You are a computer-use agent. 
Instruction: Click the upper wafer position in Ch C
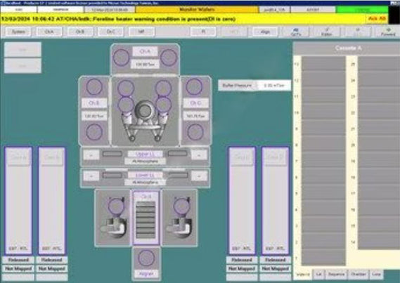194,87
